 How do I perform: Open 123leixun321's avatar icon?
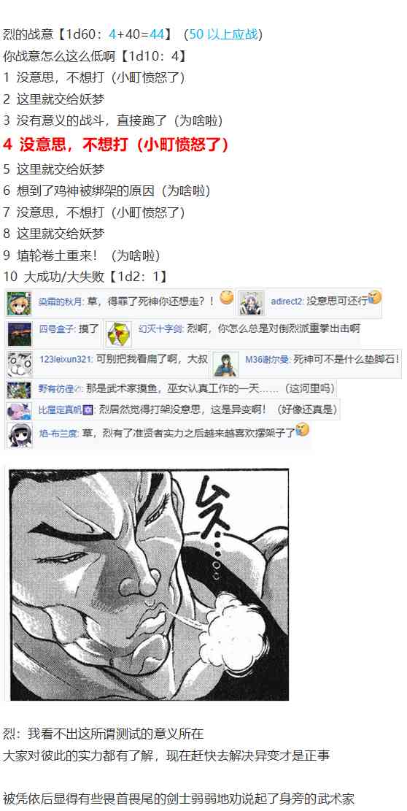(19, 364)
